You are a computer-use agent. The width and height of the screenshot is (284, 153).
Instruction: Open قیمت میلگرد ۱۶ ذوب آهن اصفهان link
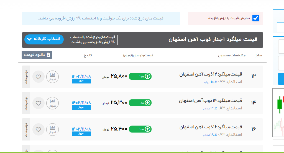[211, 127]
